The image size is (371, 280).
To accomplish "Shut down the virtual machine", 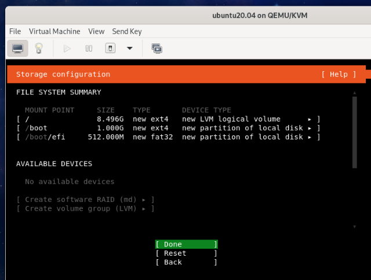I will 110,48.
